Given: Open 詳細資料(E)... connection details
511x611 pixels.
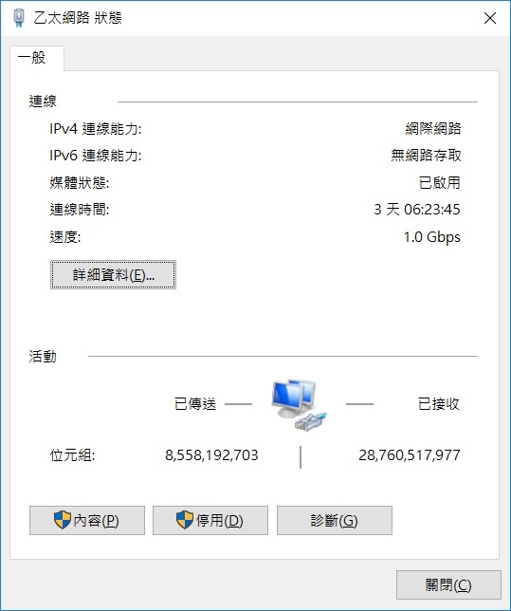Looking at the screenshot, I should (x=114, y=275).
